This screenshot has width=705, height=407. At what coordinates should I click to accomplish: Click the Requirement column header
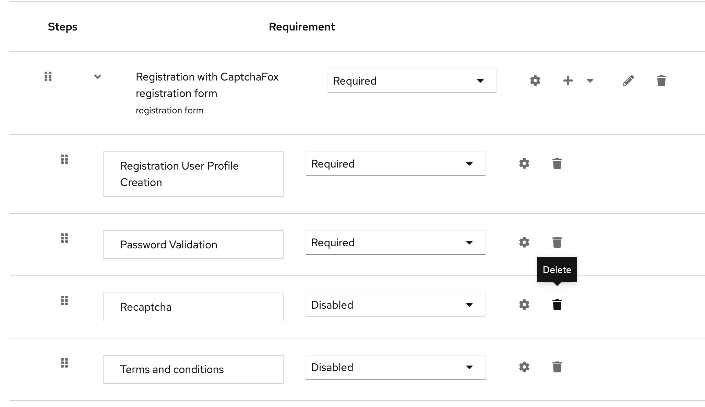tap(302, 27)
